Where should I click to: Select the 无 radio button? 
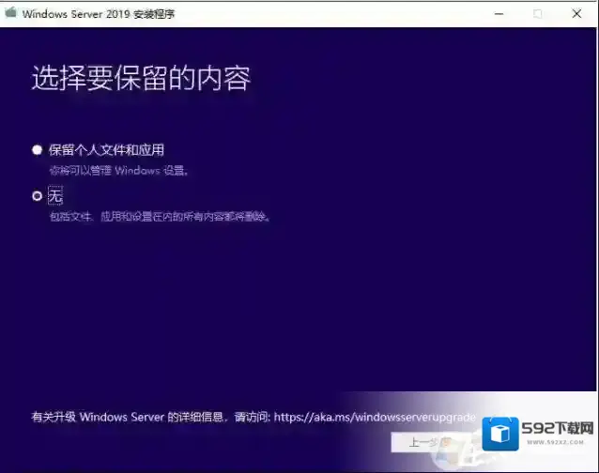38,196
